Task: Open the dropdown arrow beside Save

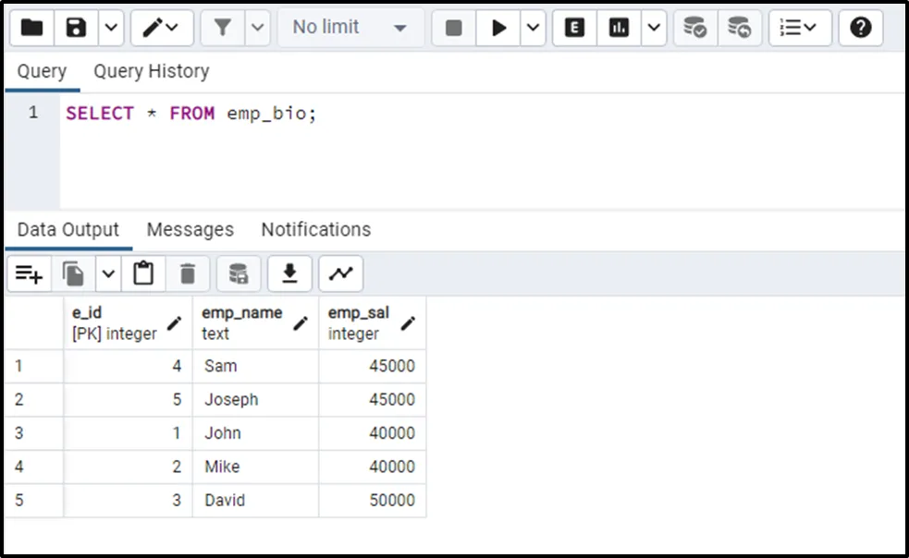Action: point(110,28)
